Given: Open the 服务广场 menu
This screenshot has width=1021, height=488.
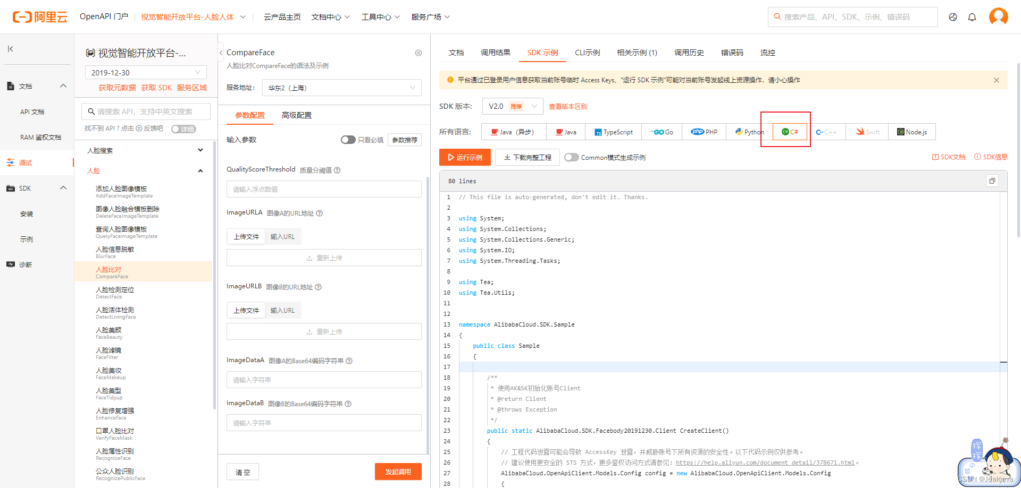Looking at the screenshot, I should [x=431, y=17].
